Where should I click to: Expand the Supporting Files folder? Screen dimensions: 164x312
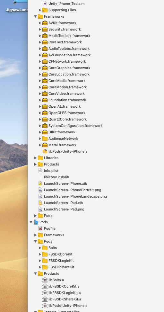(40, 10)
